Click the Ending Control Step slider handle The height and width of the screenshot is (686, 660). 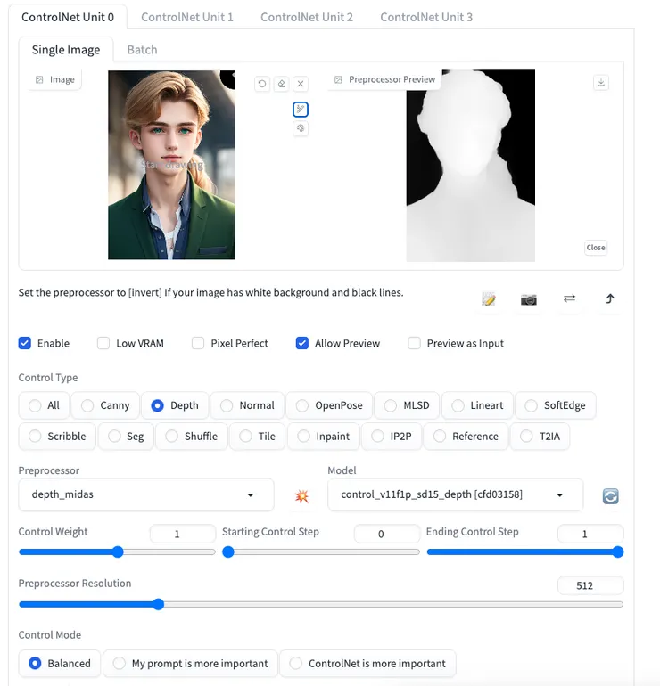click(x=617, y=551)
